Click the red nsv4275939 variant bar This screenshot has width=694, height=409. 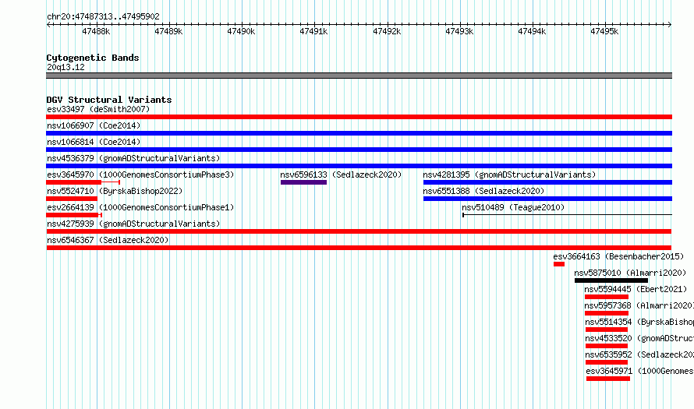[x=359, y=231]
